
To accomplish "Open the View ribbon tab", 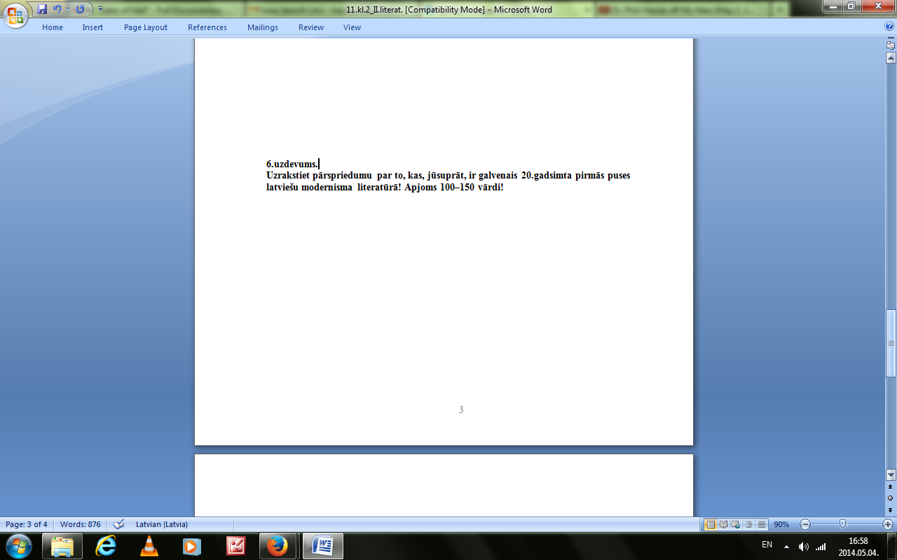I will 352,27.
